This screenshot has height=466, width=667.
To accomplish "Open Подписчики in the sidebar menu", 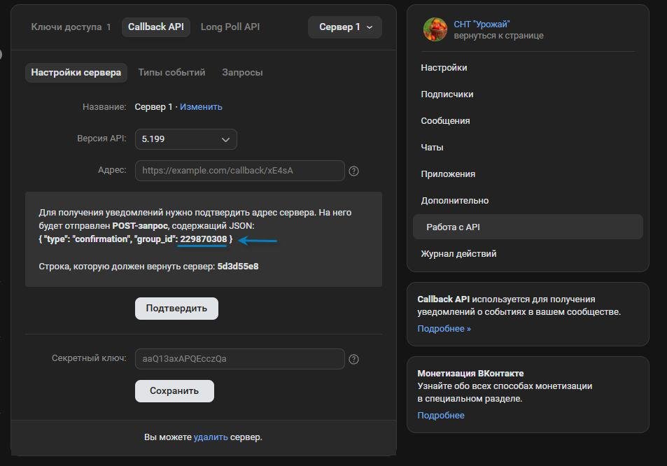I will (447, 94).
